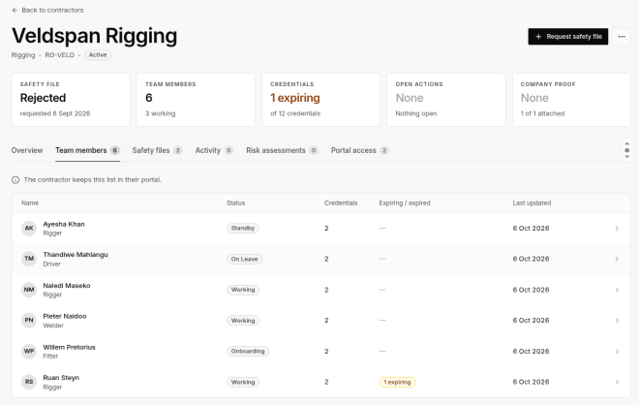
Task: Click the up arrow of the tab scroller
Action: (626, 143)
